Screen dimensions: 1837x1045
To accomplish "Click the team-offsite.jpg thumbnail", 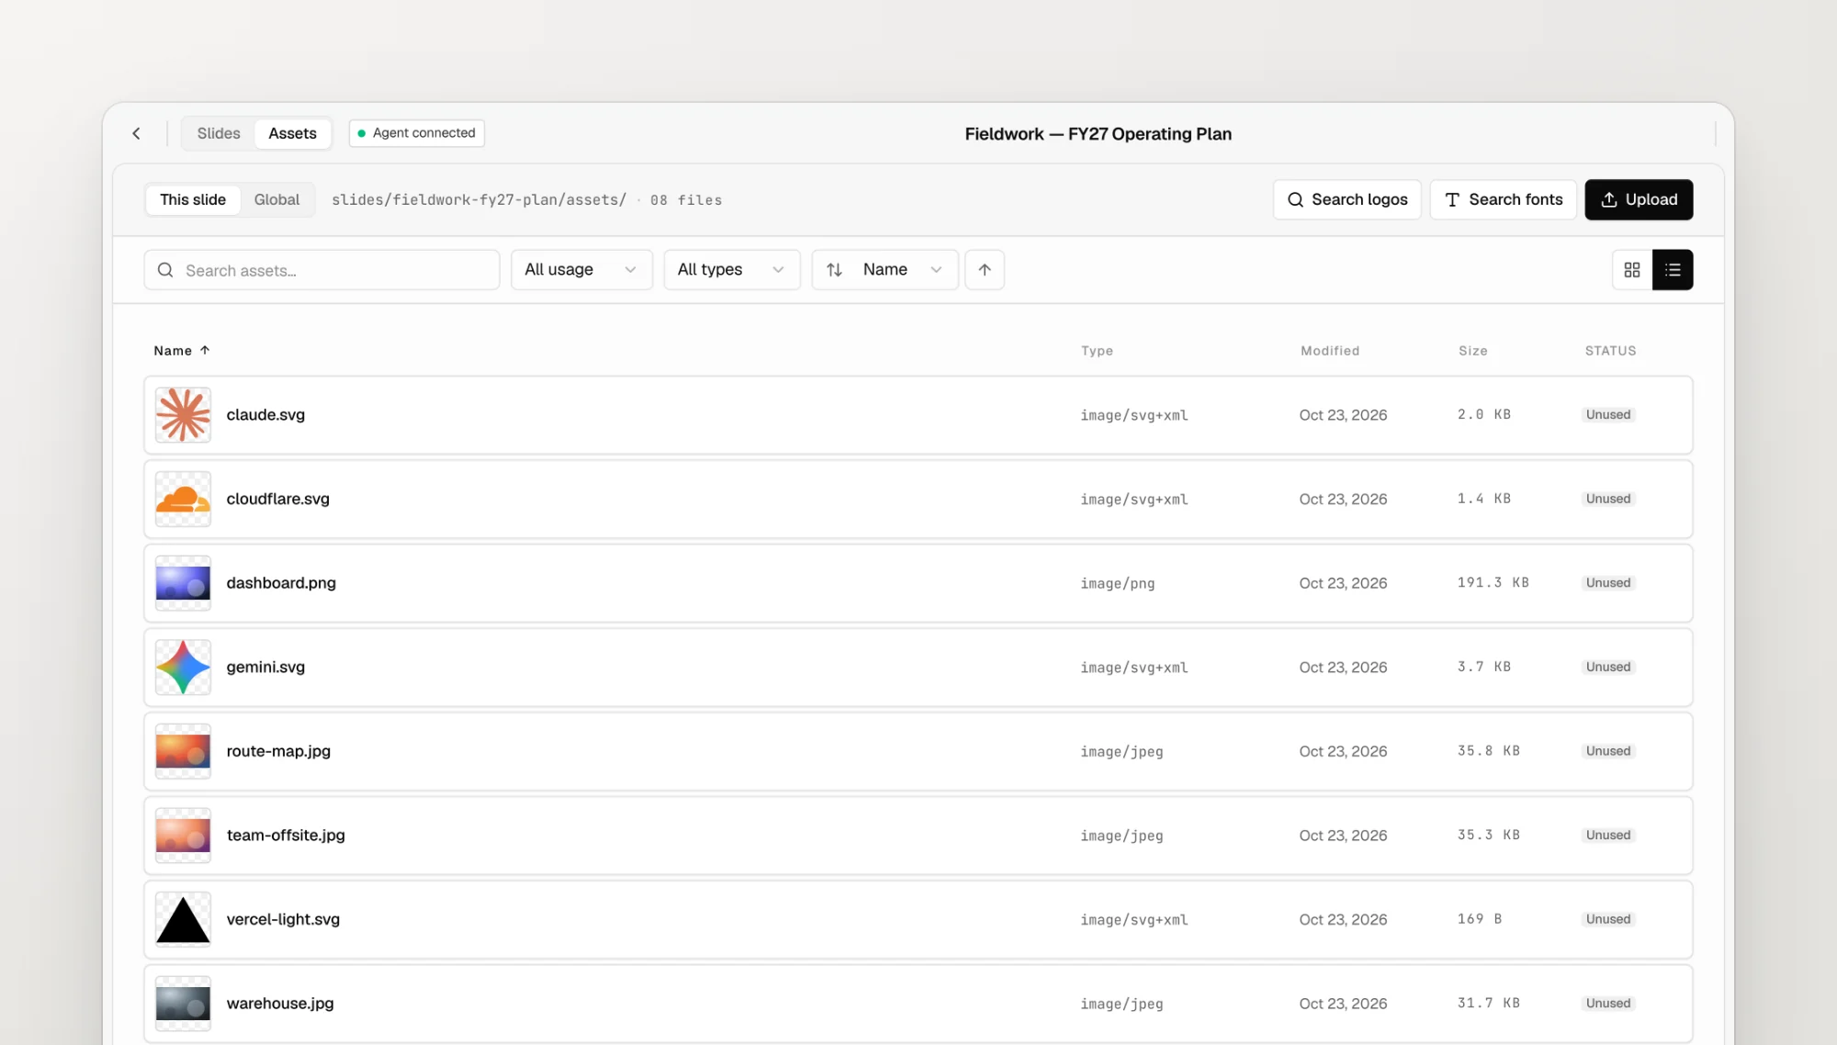I will coord(183,836).
